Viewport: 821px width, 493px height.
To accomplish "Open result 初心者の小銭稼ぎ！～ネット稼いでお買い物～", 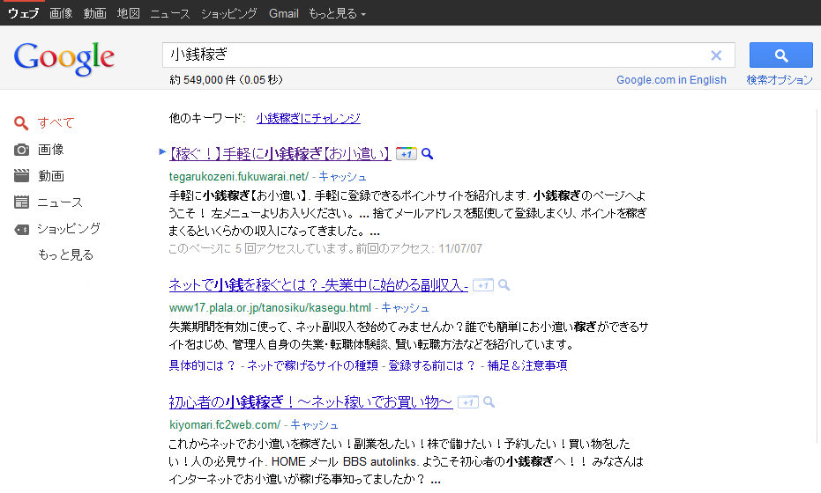I will (310, 402).
